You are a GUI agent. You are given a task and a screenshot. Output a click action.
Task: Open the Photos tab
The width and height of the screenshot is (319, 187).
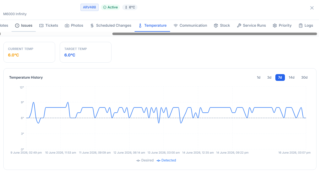(74, 26)
